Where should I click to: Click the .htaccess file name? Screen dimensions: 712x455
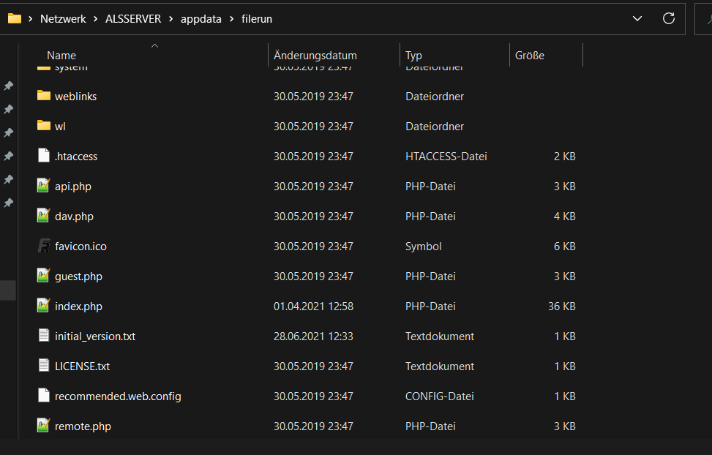coord(76,157)
